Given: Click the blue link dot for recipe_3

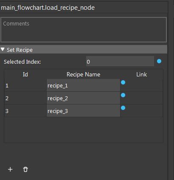Looking at the screenshot, I should pyautogui.click(x=123, y=108).
